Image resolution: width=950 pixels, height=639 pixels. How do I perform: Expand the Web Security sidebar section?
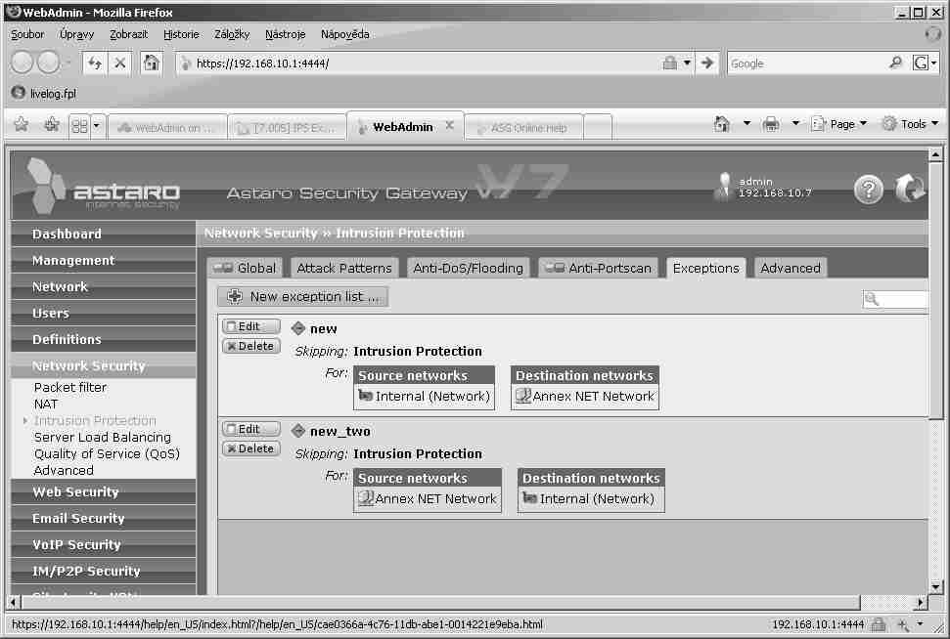click(x=103, y=492)
